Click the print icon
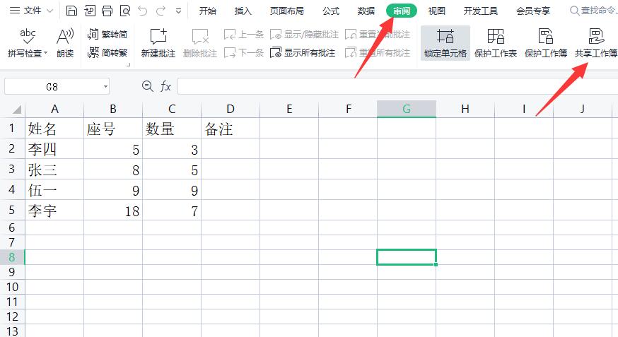Viewport: 618px width, 337px height. (x=107, y=11)
